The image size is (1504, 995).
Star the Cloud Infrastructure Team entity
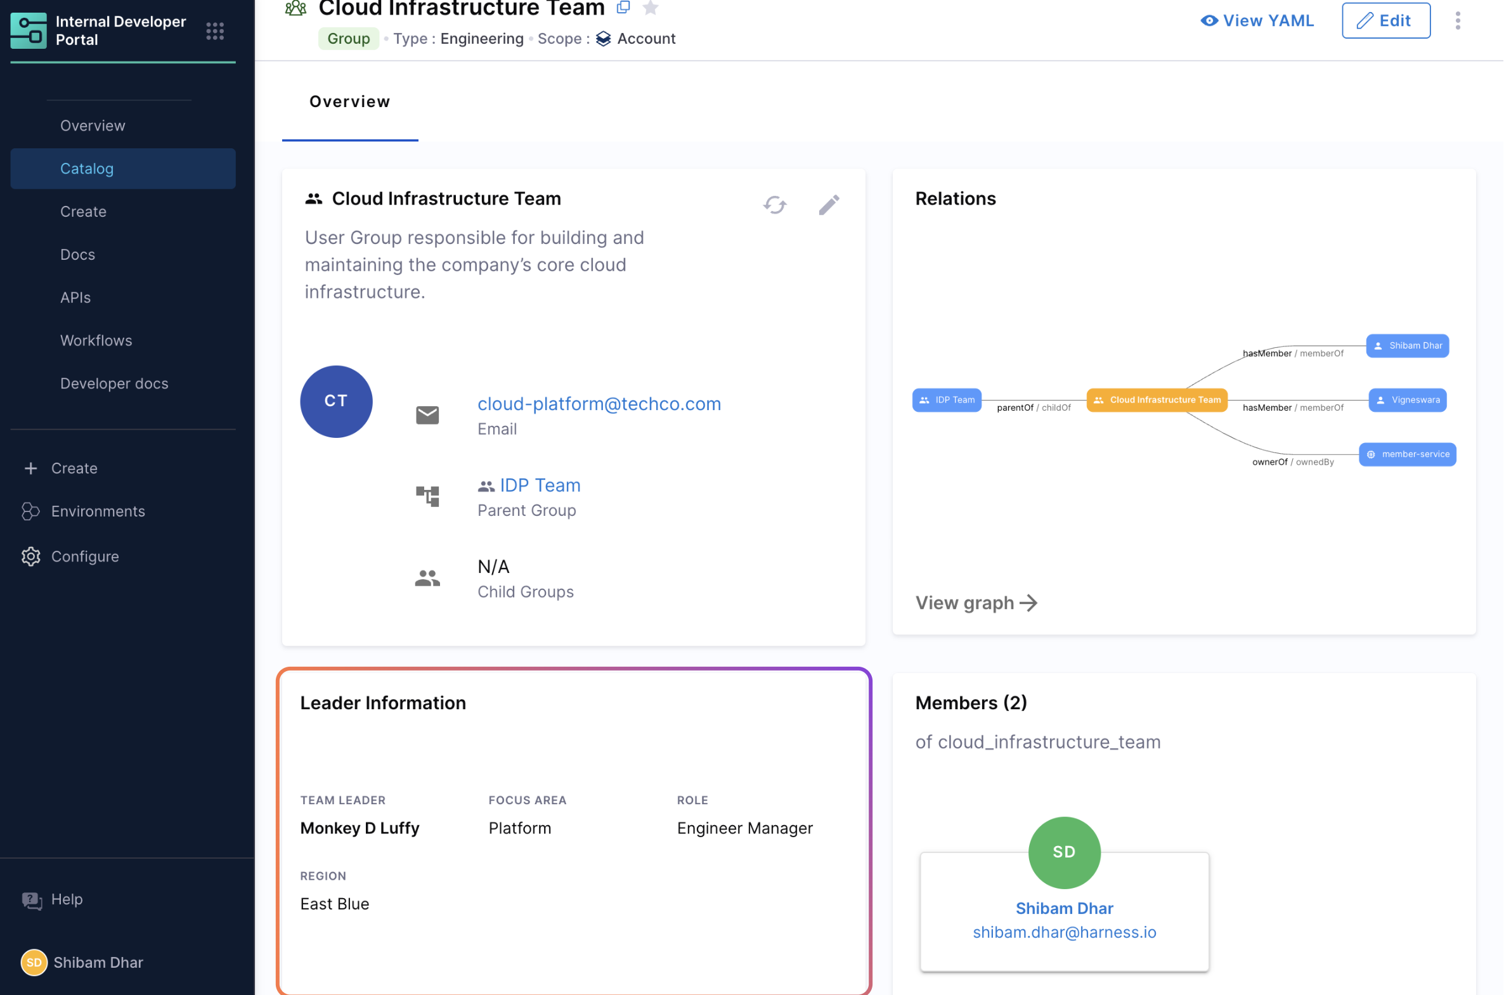pyautogui.click(x=651, y=8)
